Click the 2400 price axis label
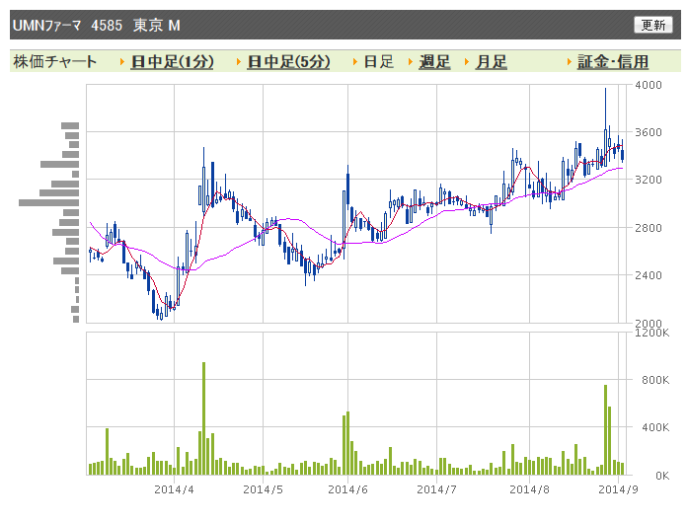The width and height of the screenshot is (688, 523). tap(649, 275)
